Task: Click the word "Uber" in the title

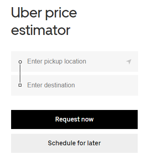Action: click(27, 13)
